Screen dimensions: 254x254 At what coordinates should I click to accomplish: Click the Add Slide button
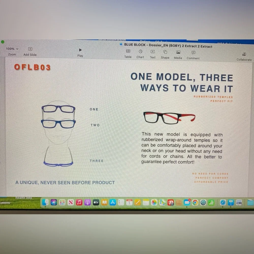coord(30,52)
